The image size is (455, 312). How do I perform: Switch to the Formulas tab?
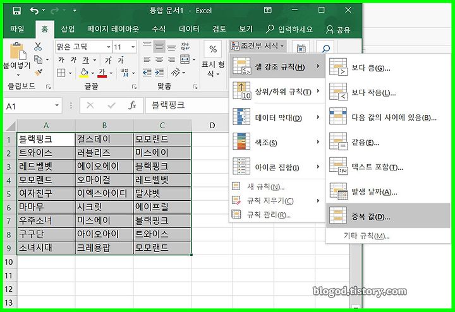point(159,29)
